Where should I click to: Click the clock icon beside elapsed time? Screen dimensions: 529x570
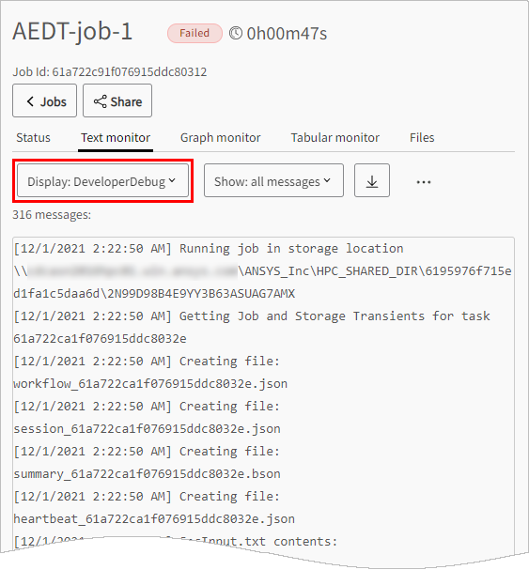tap(236, 34)
